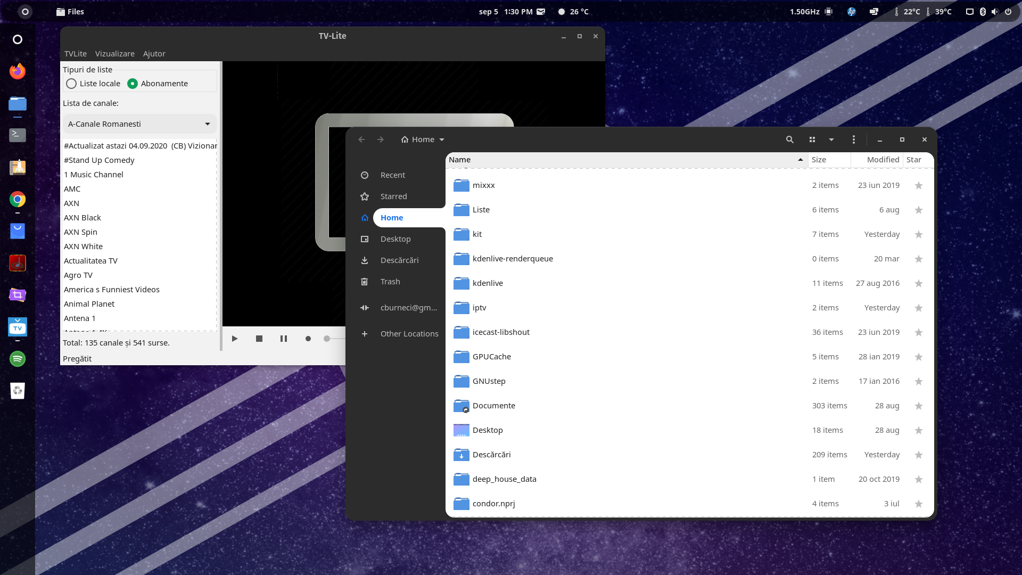Open Recent in the Files sidebar
The image size is (1022, 575).
tap(393, 175)
